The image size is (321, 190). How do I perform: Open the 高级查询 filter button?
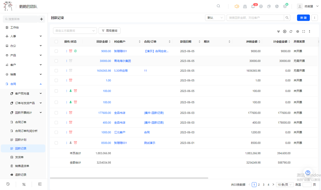point(110,31)
